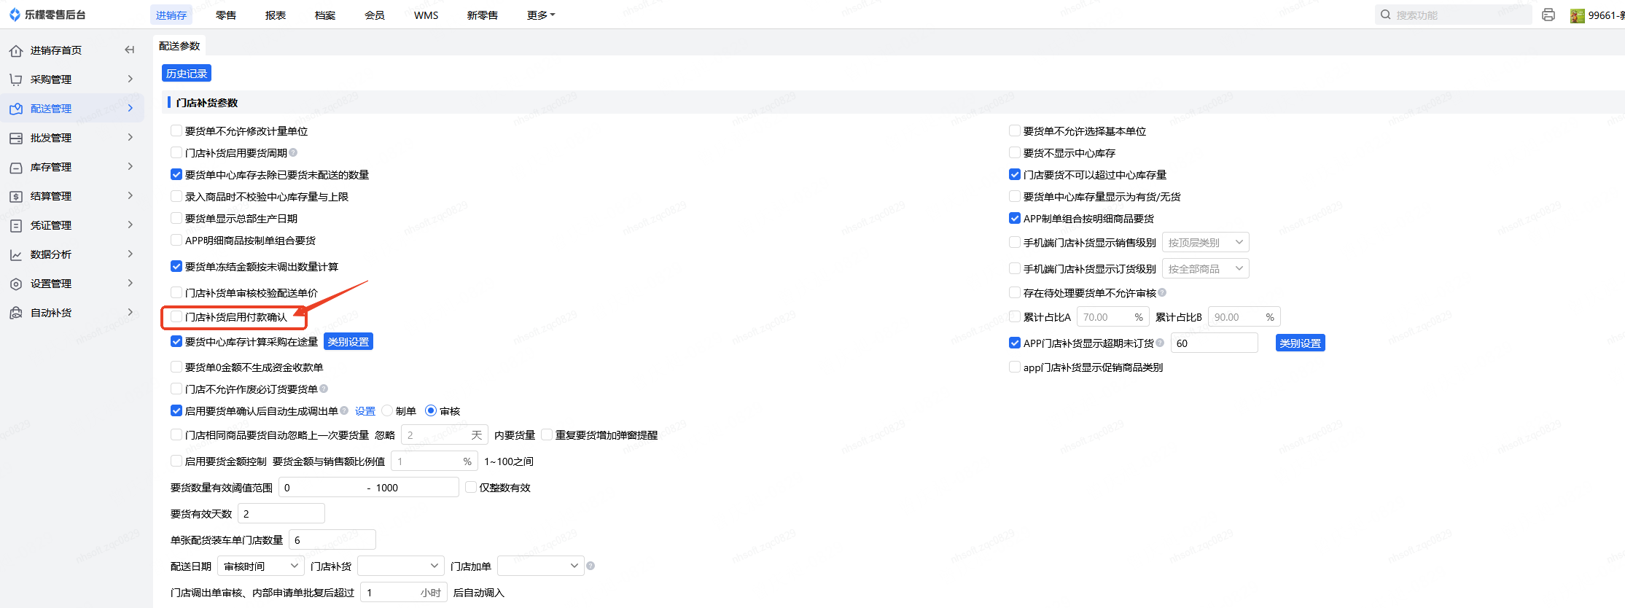Viewport: 1625px width, 608px height.
Task: Click the 采购管理 shopping cart icon
Action: [x=16, y=79]
